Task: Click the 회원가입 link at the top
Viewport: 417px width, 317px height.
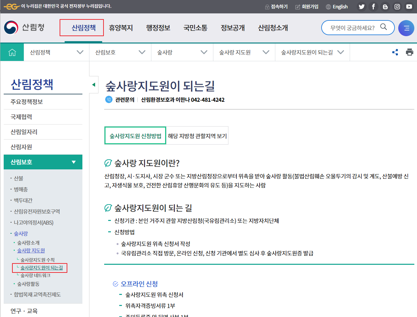Action: [309, 6]
